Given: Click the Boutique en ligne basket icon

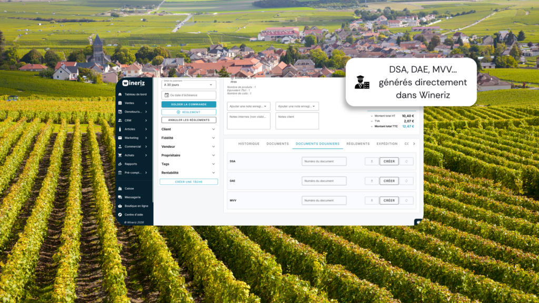Looking at the screenshot, I should 120,206.
